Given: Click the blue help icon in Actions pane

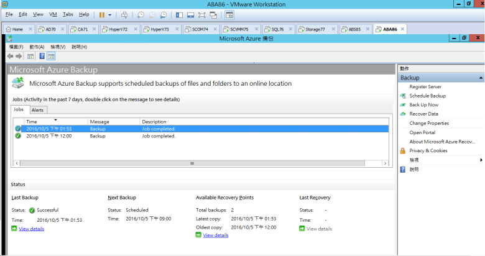Looking at the screenshot, I should tap(404, 169).
